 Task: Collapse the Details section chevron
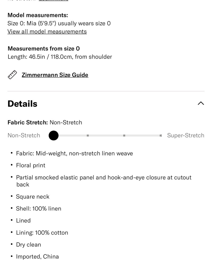(x=201, y=103)
